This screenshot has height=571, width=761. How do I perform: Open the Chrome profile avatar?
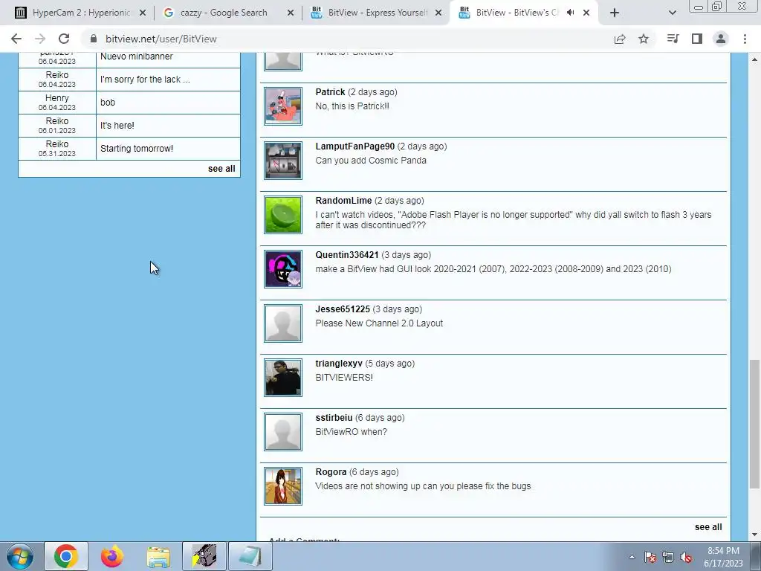721,39
